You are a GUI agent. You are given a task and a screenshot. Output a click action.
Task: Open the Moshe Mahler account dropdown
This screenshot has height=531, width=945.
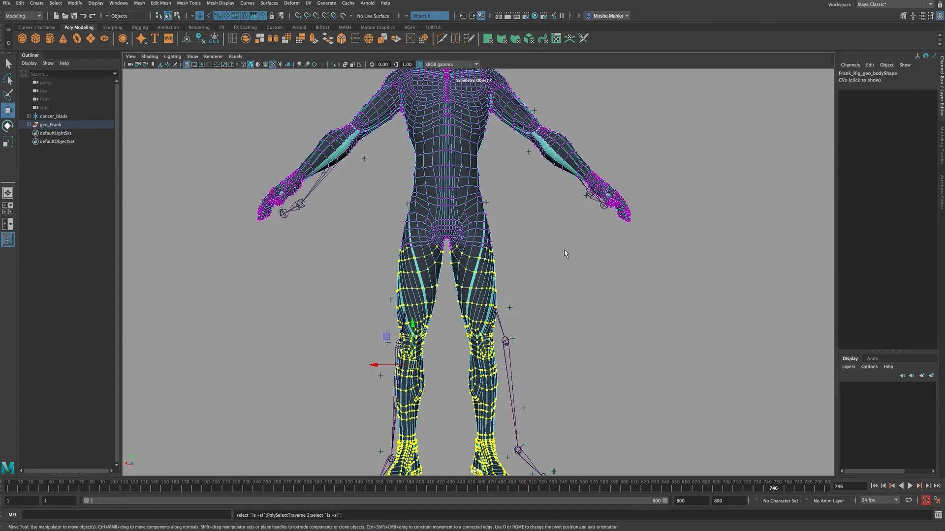(607, 16)
